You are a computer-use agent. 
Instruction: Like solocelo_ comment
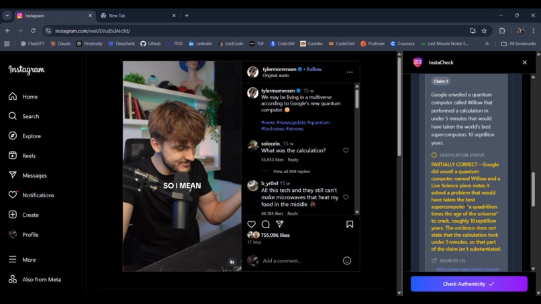point(346,150)
